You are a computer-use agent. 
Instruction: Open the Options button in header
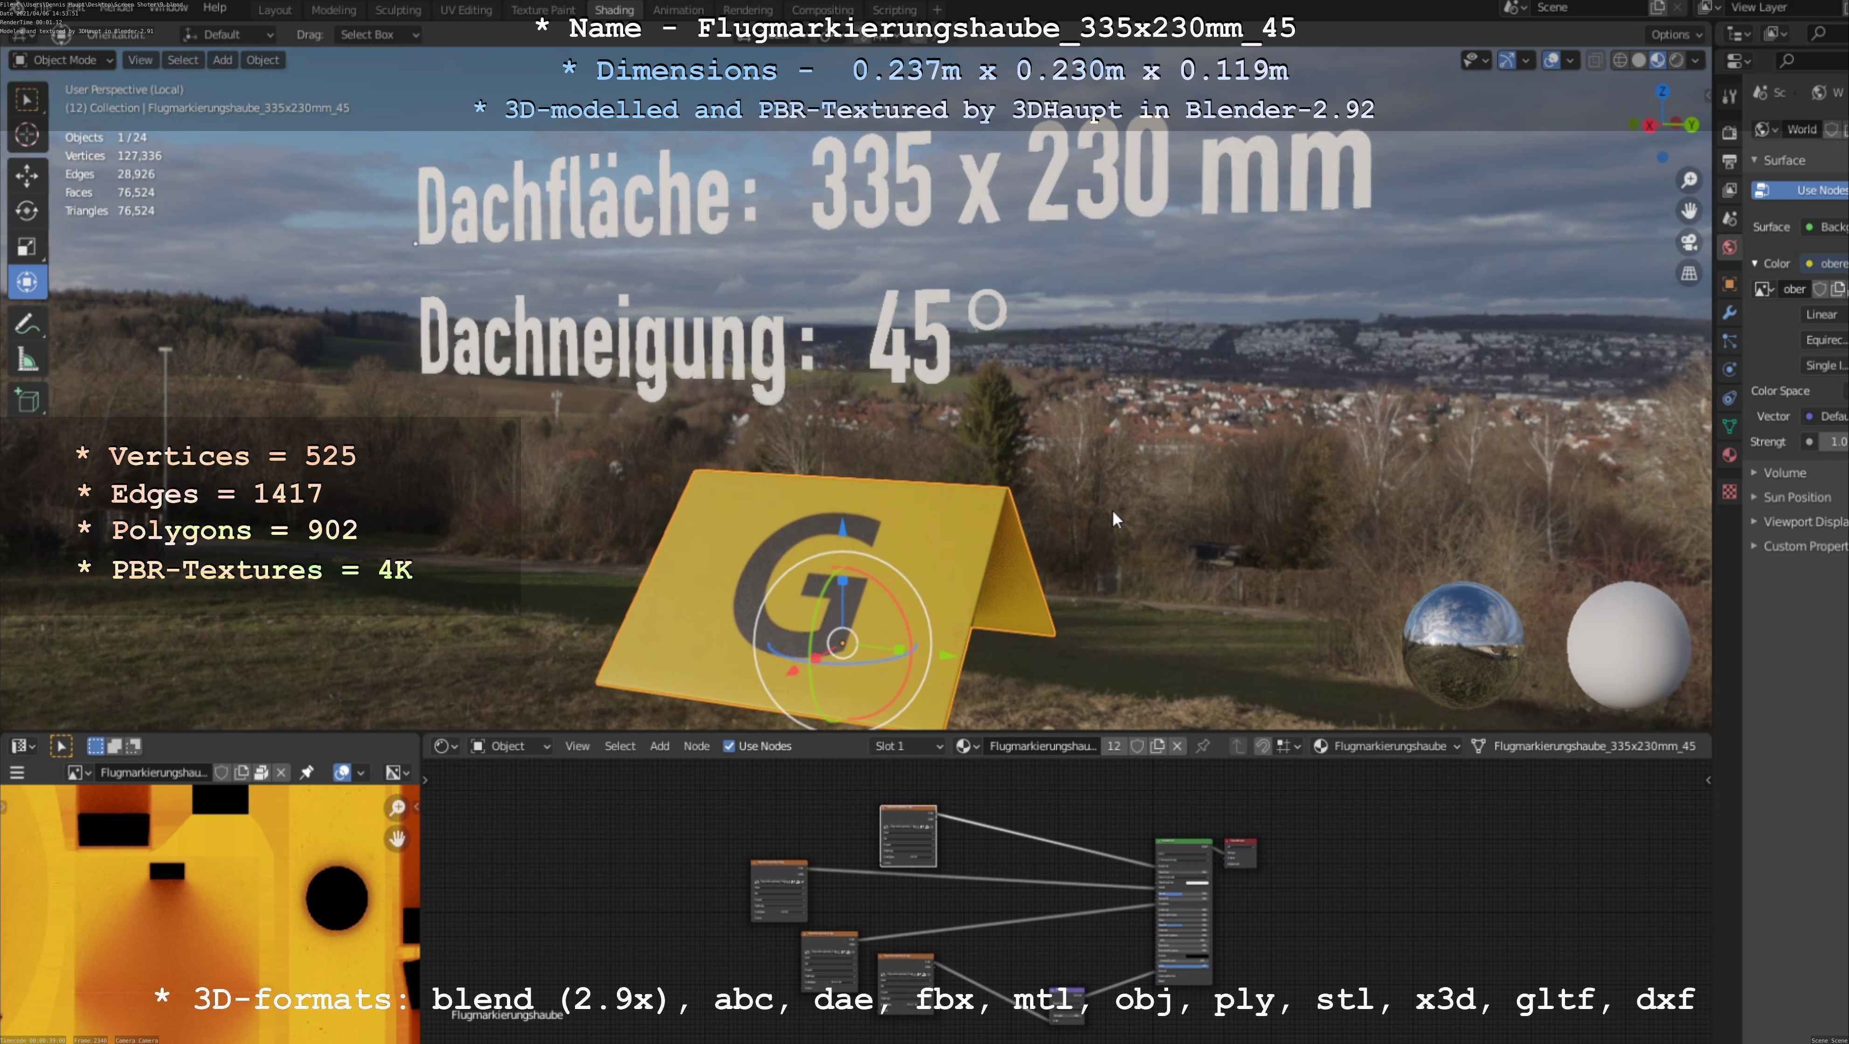(x=1676, y=35)
